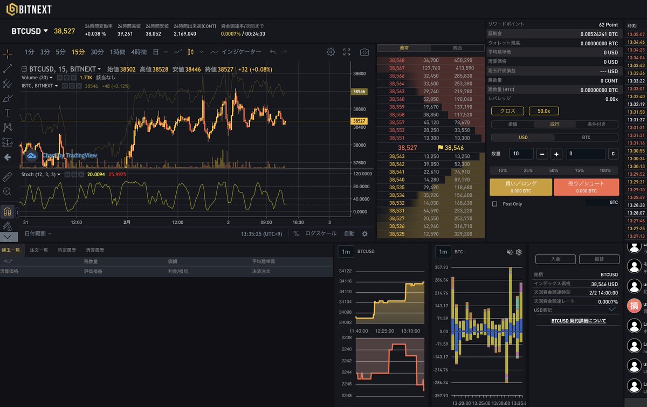Select the zoom-in magnifier tool
The image size is (647, 407).
(x=8, y=191)
